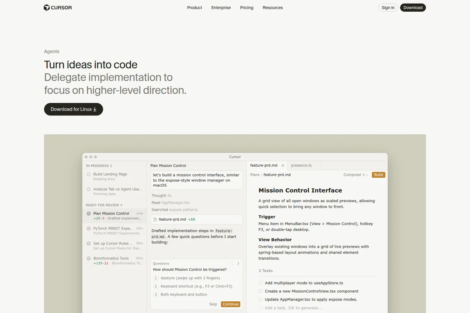Click the Cursor logo in the header
This screenshot has height=313, width=470.
(57, 7)
